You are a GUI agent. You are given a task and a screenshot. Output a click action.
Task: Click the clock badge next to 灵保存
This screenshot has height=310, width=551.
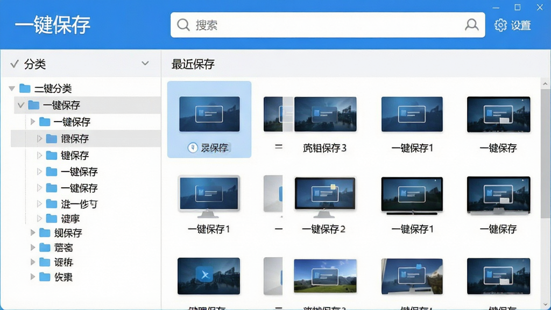tap(193, 147)
